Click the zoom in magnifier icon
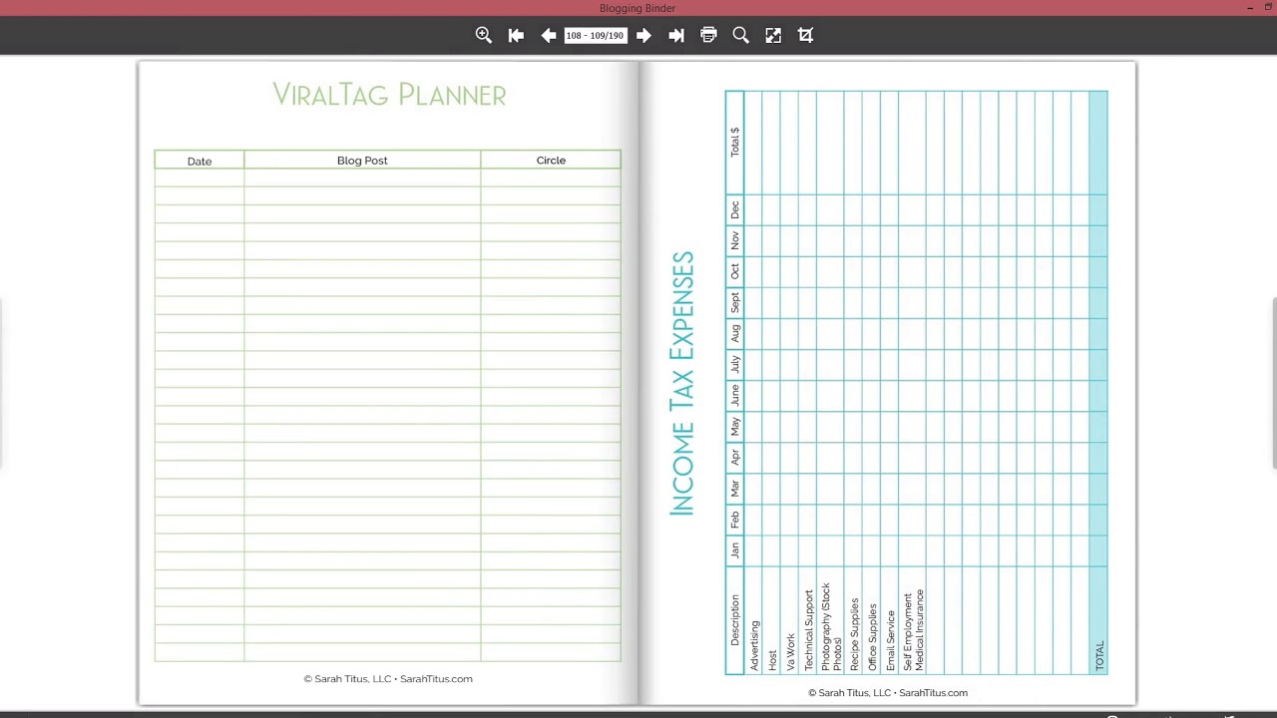The height and width of the screenshot is (718, 1277). click(484, 35)
